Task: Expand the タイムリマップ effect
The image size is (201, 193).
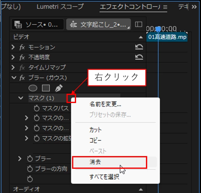Action: 13,68
